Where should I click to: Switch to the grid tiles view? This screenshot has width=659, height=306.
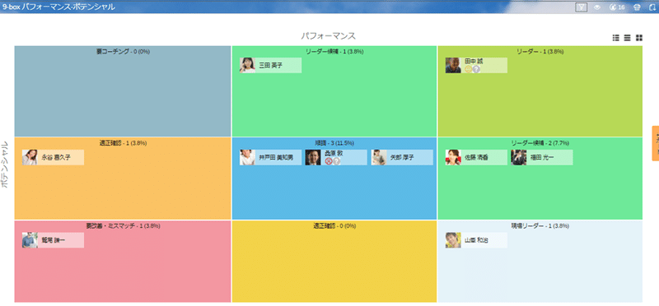639,38
